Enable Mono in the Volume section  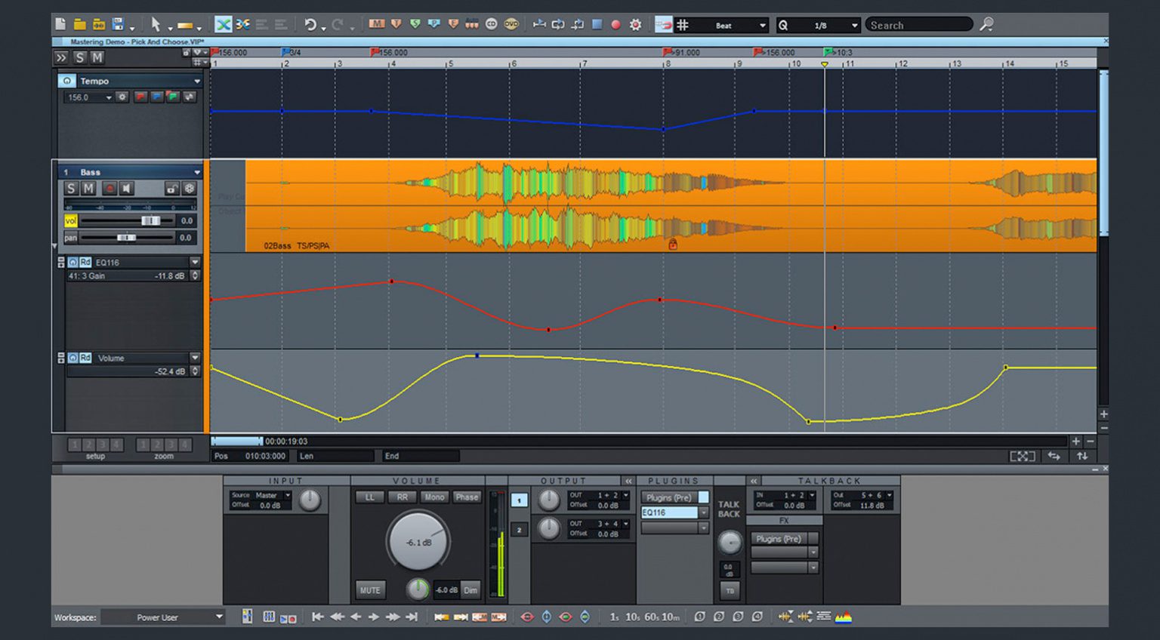pyautogui.click(x=434, y=497)
